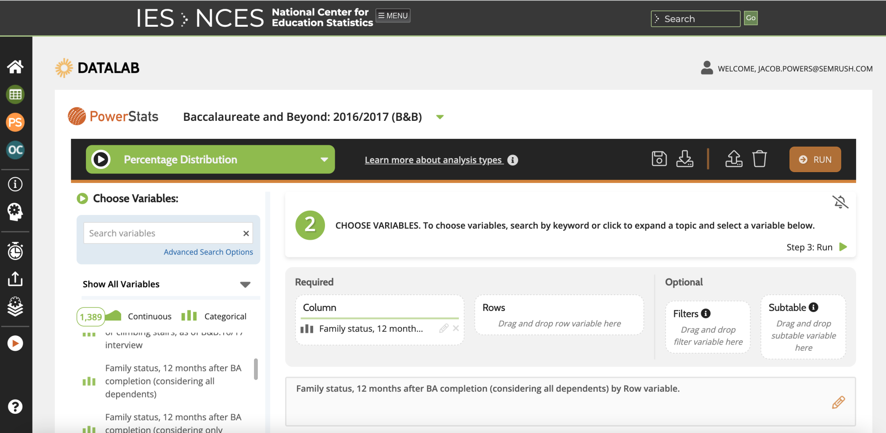886x433 pixels.
Task: Open the NCES MENU
Action: [393, 16]
